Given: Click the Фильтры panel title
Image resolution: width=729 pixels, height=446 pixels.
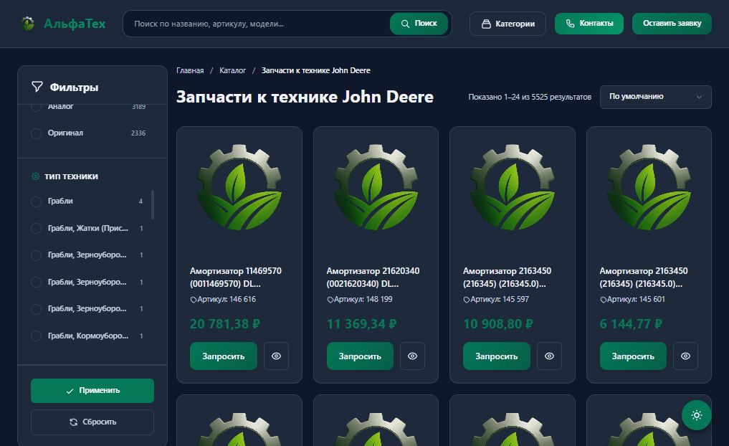Looking at the screenshot, I should tap(74, 87).
